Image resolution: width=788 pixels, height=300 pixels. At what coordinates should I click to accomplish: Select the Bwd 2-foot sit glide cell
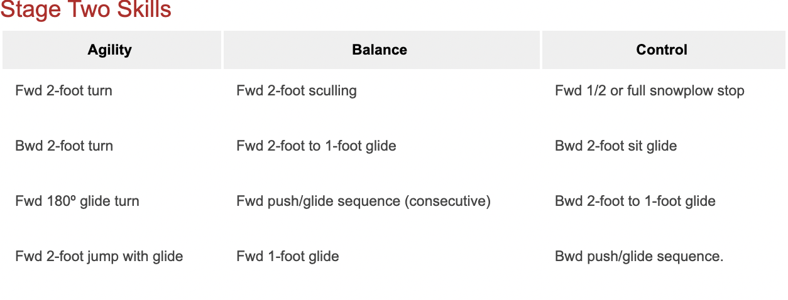616,146
